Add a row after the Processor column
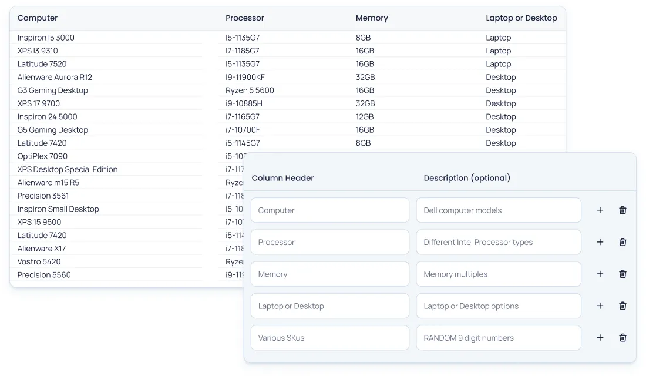This screenshot has height=376, width=646. point(600,242)
